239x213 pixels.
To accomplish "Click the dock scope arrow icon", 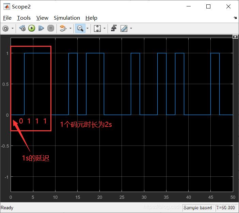I will pyautogui.click(x=235, y=18).
